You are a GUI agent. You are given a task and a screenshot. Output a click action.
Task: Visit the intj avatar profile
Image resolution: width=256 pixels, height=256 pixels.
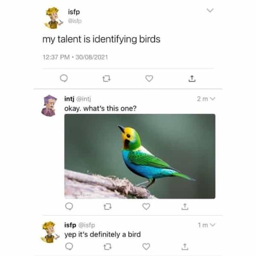coord(49,106)
